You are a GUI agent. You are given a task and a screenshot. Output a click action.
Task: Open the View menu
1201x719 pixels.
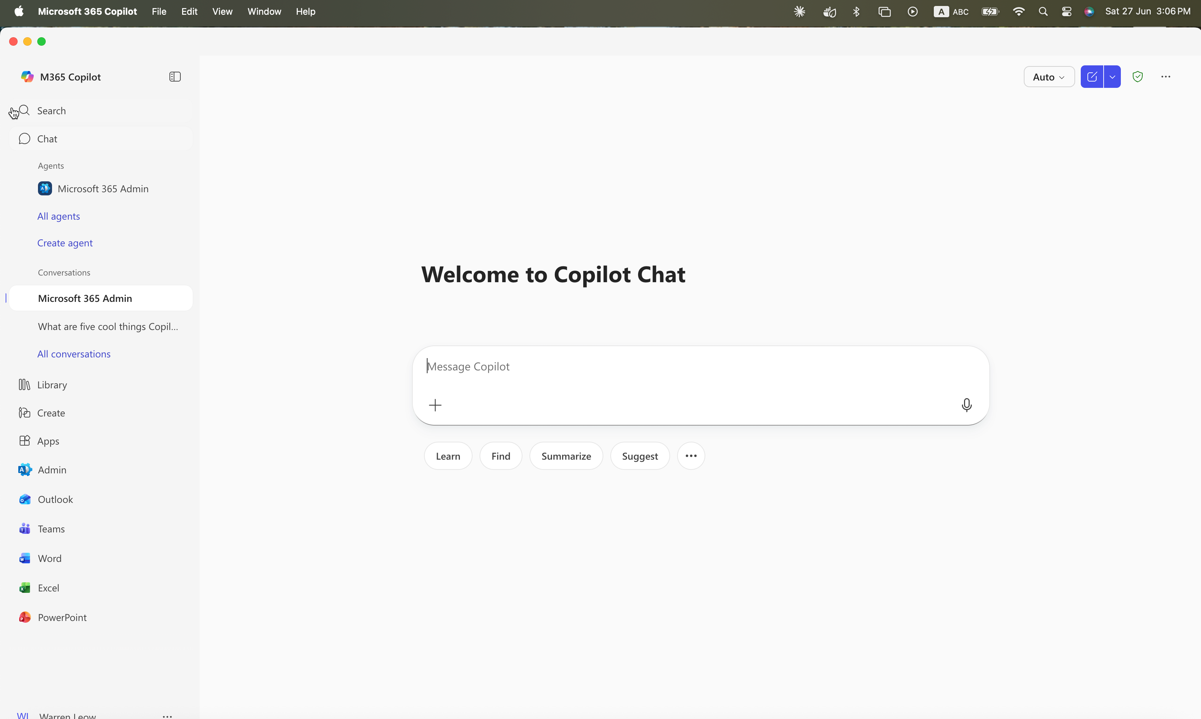click(222, 12)
